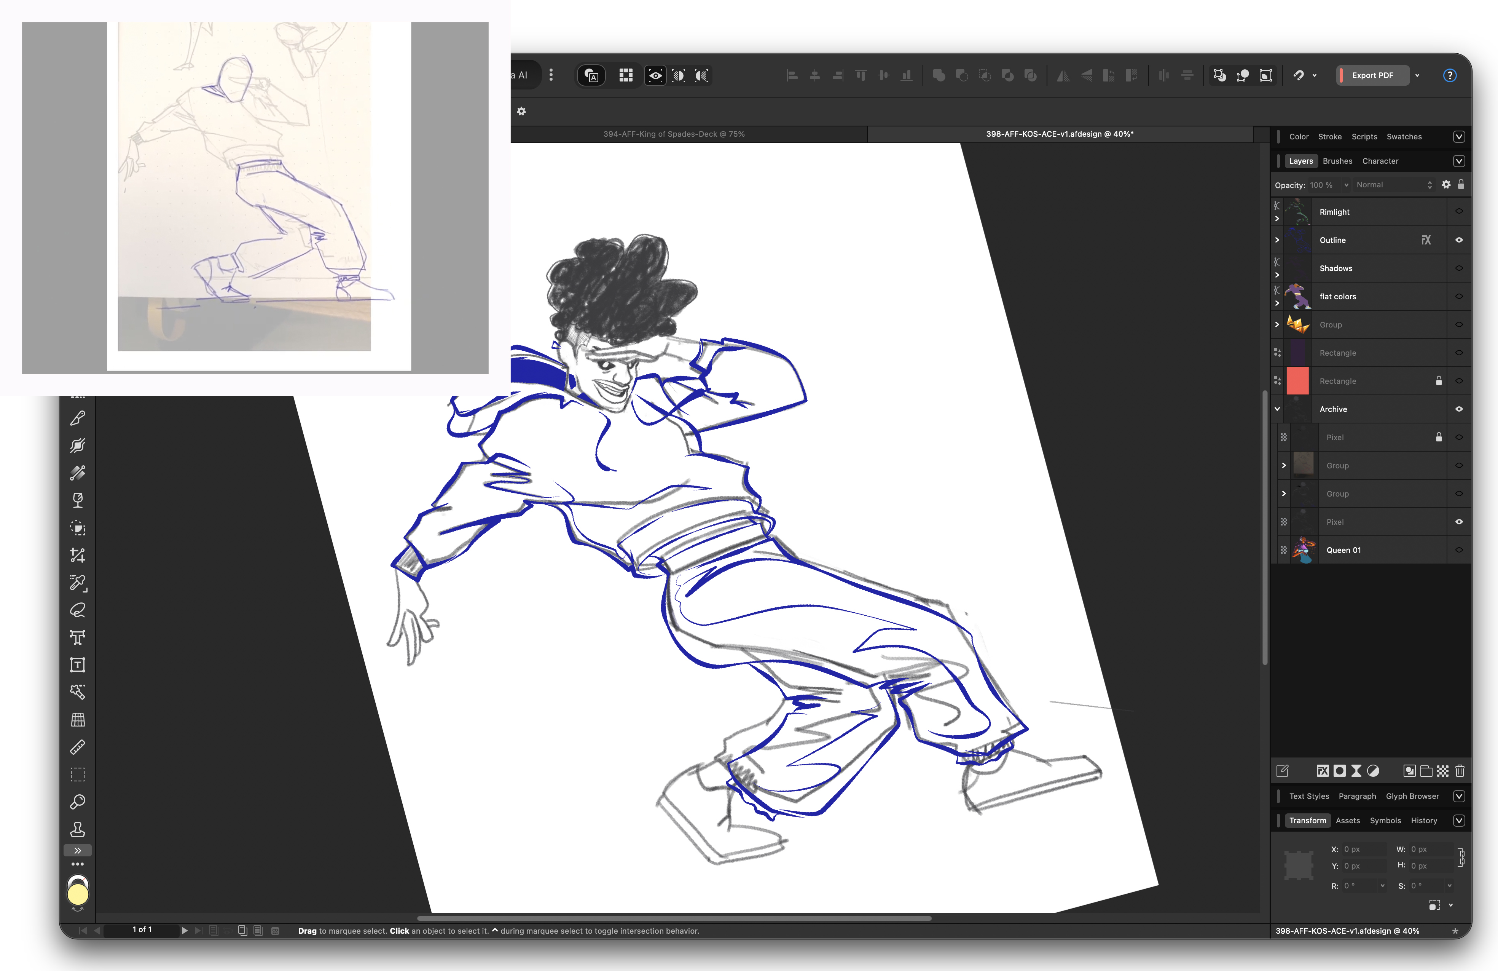The image size is (1498, 971).
Task: Toggle the layer lock icon beside blend mode
Action: pos(1461,185)
